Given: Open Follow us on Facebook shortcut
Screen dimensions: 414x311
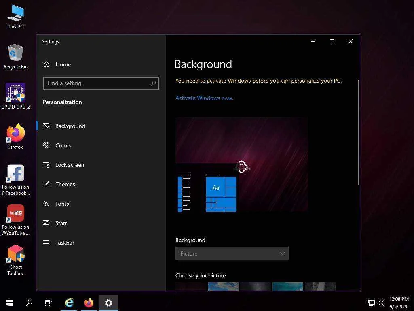Looking at the screenshot, I should (16, 180).
